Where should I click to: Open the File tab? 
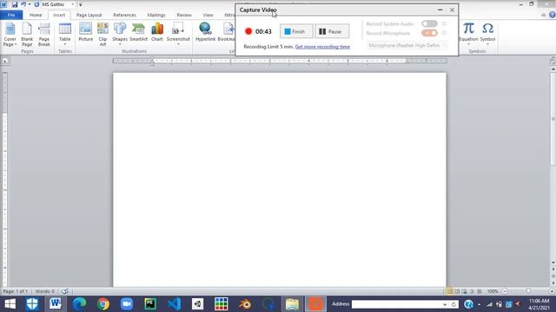click(11, 15)
